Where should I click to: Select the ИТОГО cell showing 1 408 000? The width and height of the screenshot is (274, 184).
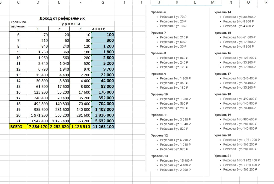[x=103, y=110]
